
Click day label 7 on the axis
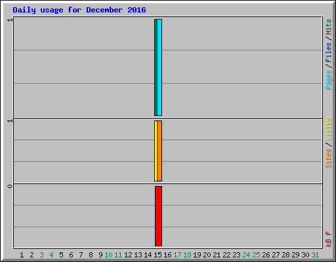[81, 255]
